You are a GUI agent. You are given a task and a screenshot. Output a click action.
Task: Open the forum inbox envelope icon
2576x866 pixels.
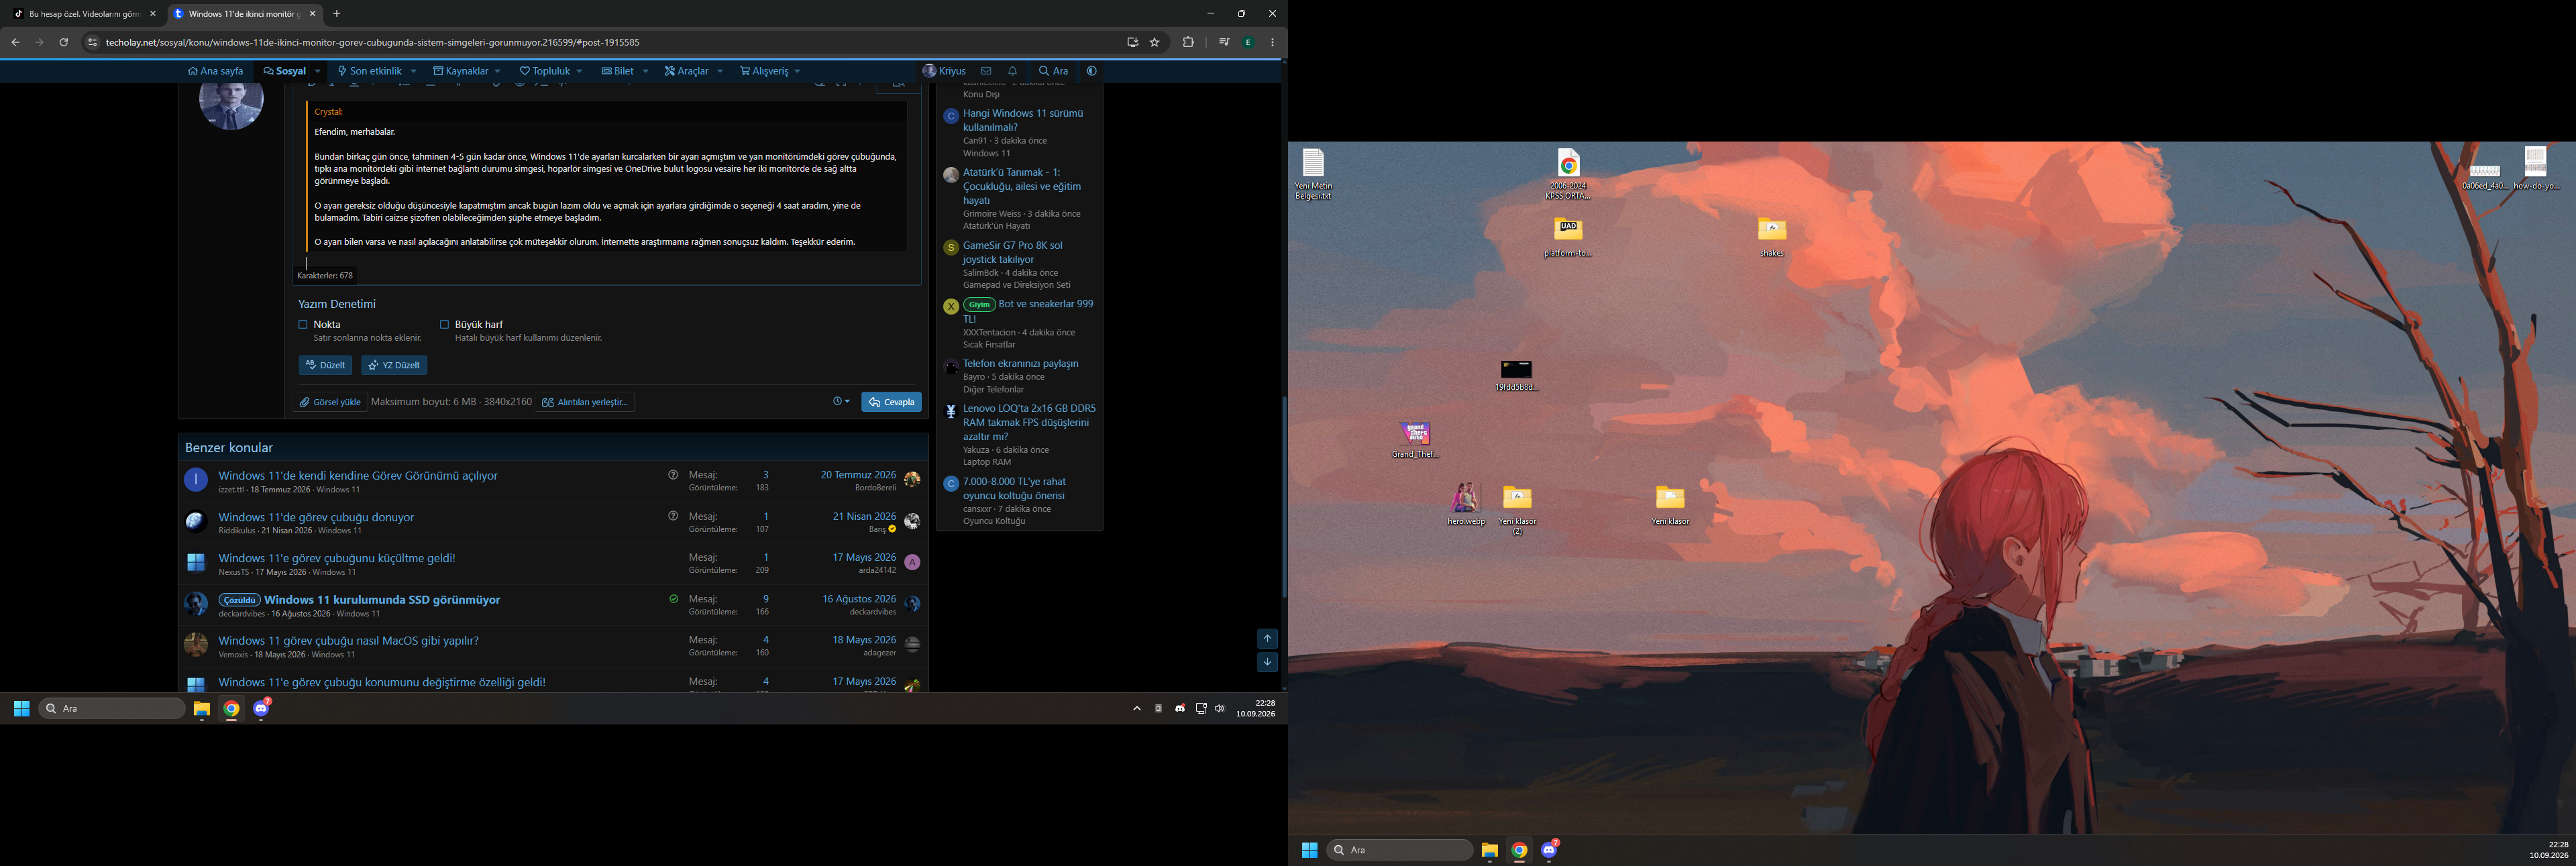[x=986, y=71]
